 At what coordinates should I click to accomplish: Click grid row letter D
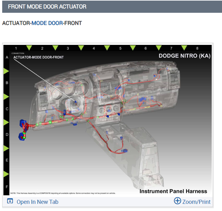(7, 135)
